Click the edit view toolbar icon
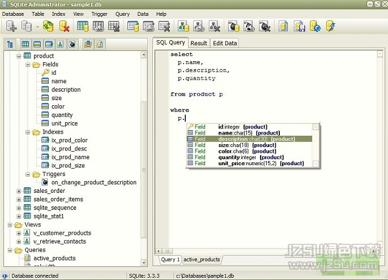The image size is (388, 280). pyautogui.click(x=199, y=26)
